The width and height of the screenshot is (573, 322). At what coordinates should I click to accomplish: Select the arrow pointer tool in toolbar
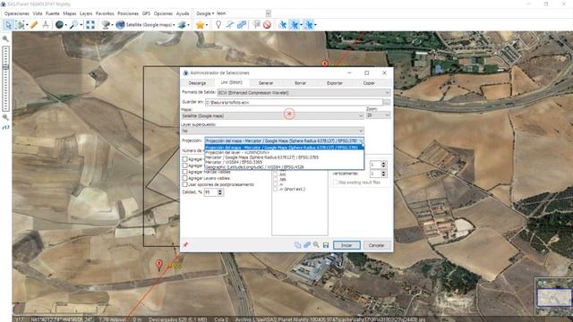[x=8, y=24]
